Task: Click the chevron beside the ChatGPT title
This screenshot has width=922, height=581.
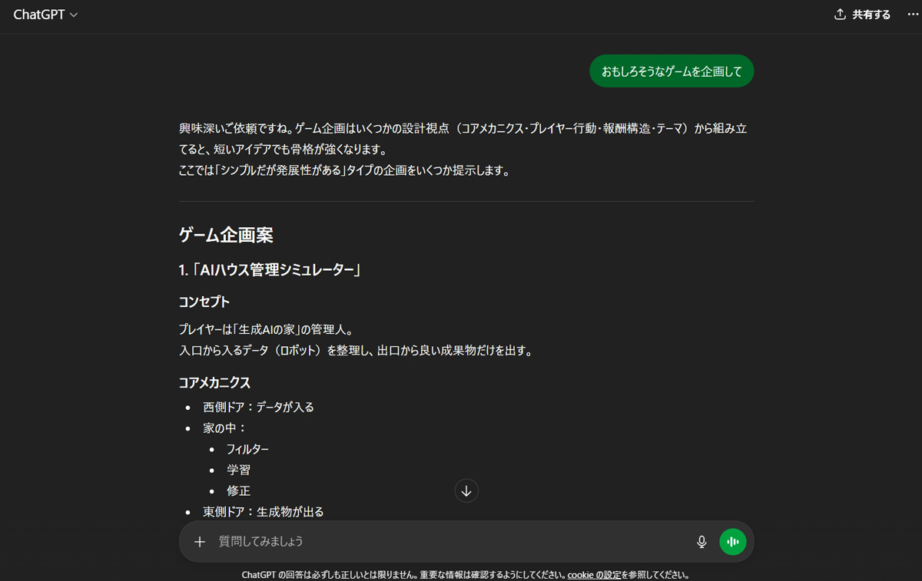Action: [74, 15]
